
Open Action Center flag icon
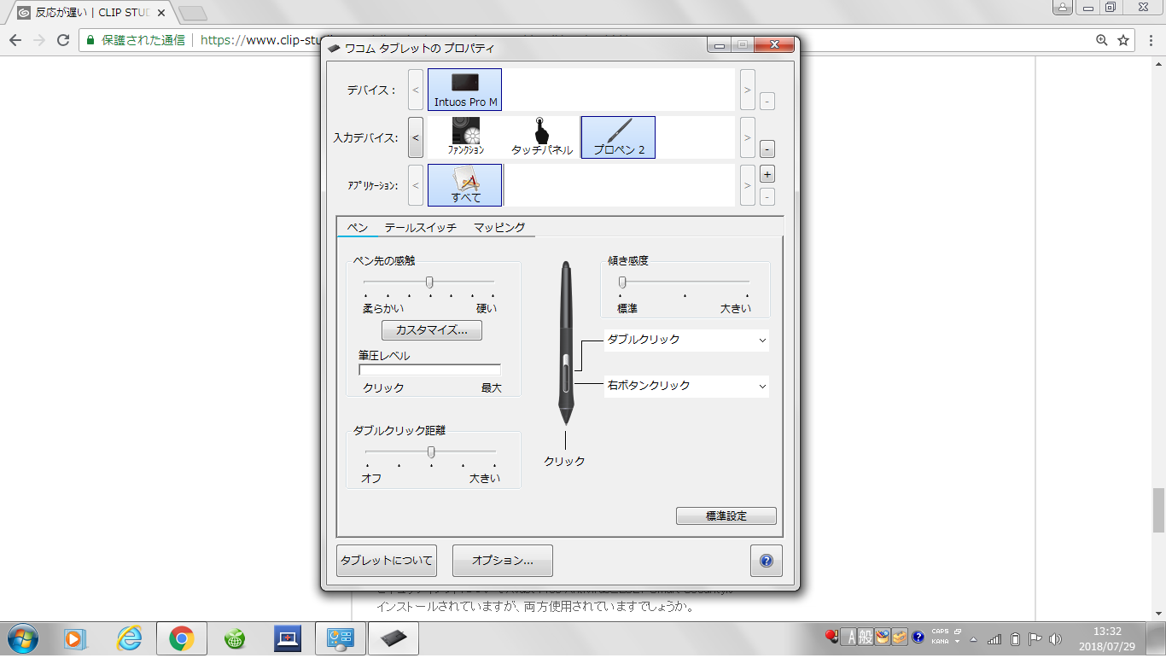(1035, 638)
